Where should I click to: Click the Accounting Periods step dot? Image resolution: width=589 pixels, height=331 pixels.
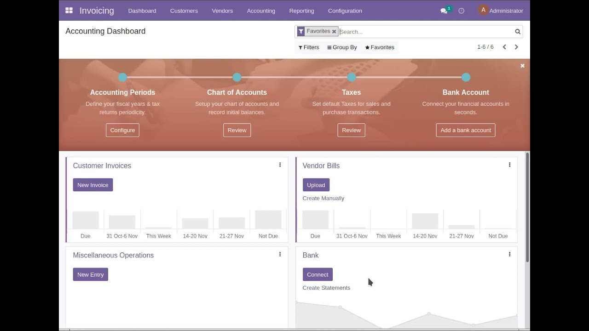pos(122,77)
